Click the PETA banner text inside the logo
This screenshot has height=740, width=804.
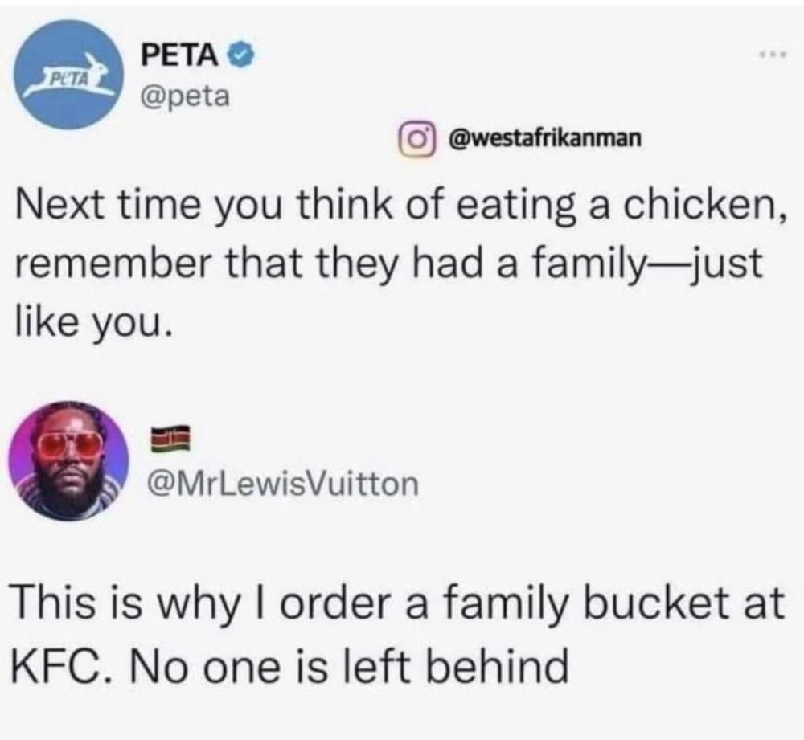click(x=67, y=80)
